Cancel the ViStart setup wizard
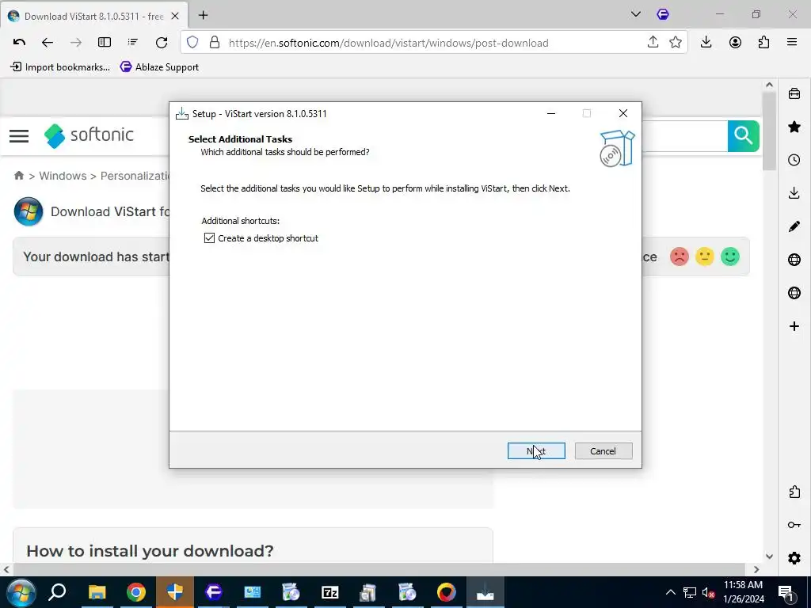This screenshot has width=811, height=608. tap(603, 450)
